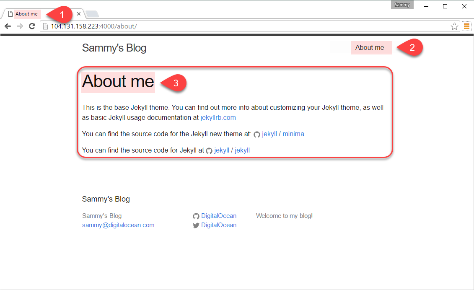Bookmark this page with the star icon
474x290 pixels.
(454, 26)
